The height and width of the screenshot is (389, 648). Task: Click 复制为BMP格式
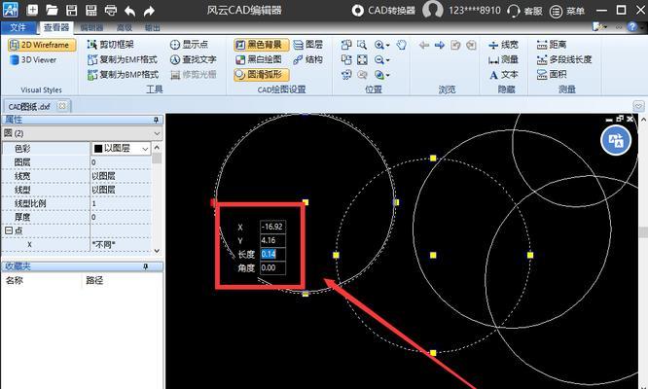124,74
